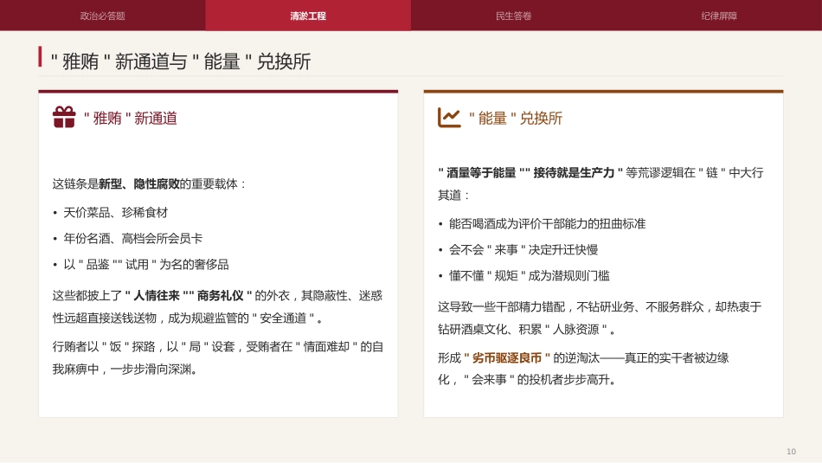Viewport: 822px width, 463px height.
Task: Click the bullet 以"品鉴""试用"为名的奢侈品
Action: (146, 265)
